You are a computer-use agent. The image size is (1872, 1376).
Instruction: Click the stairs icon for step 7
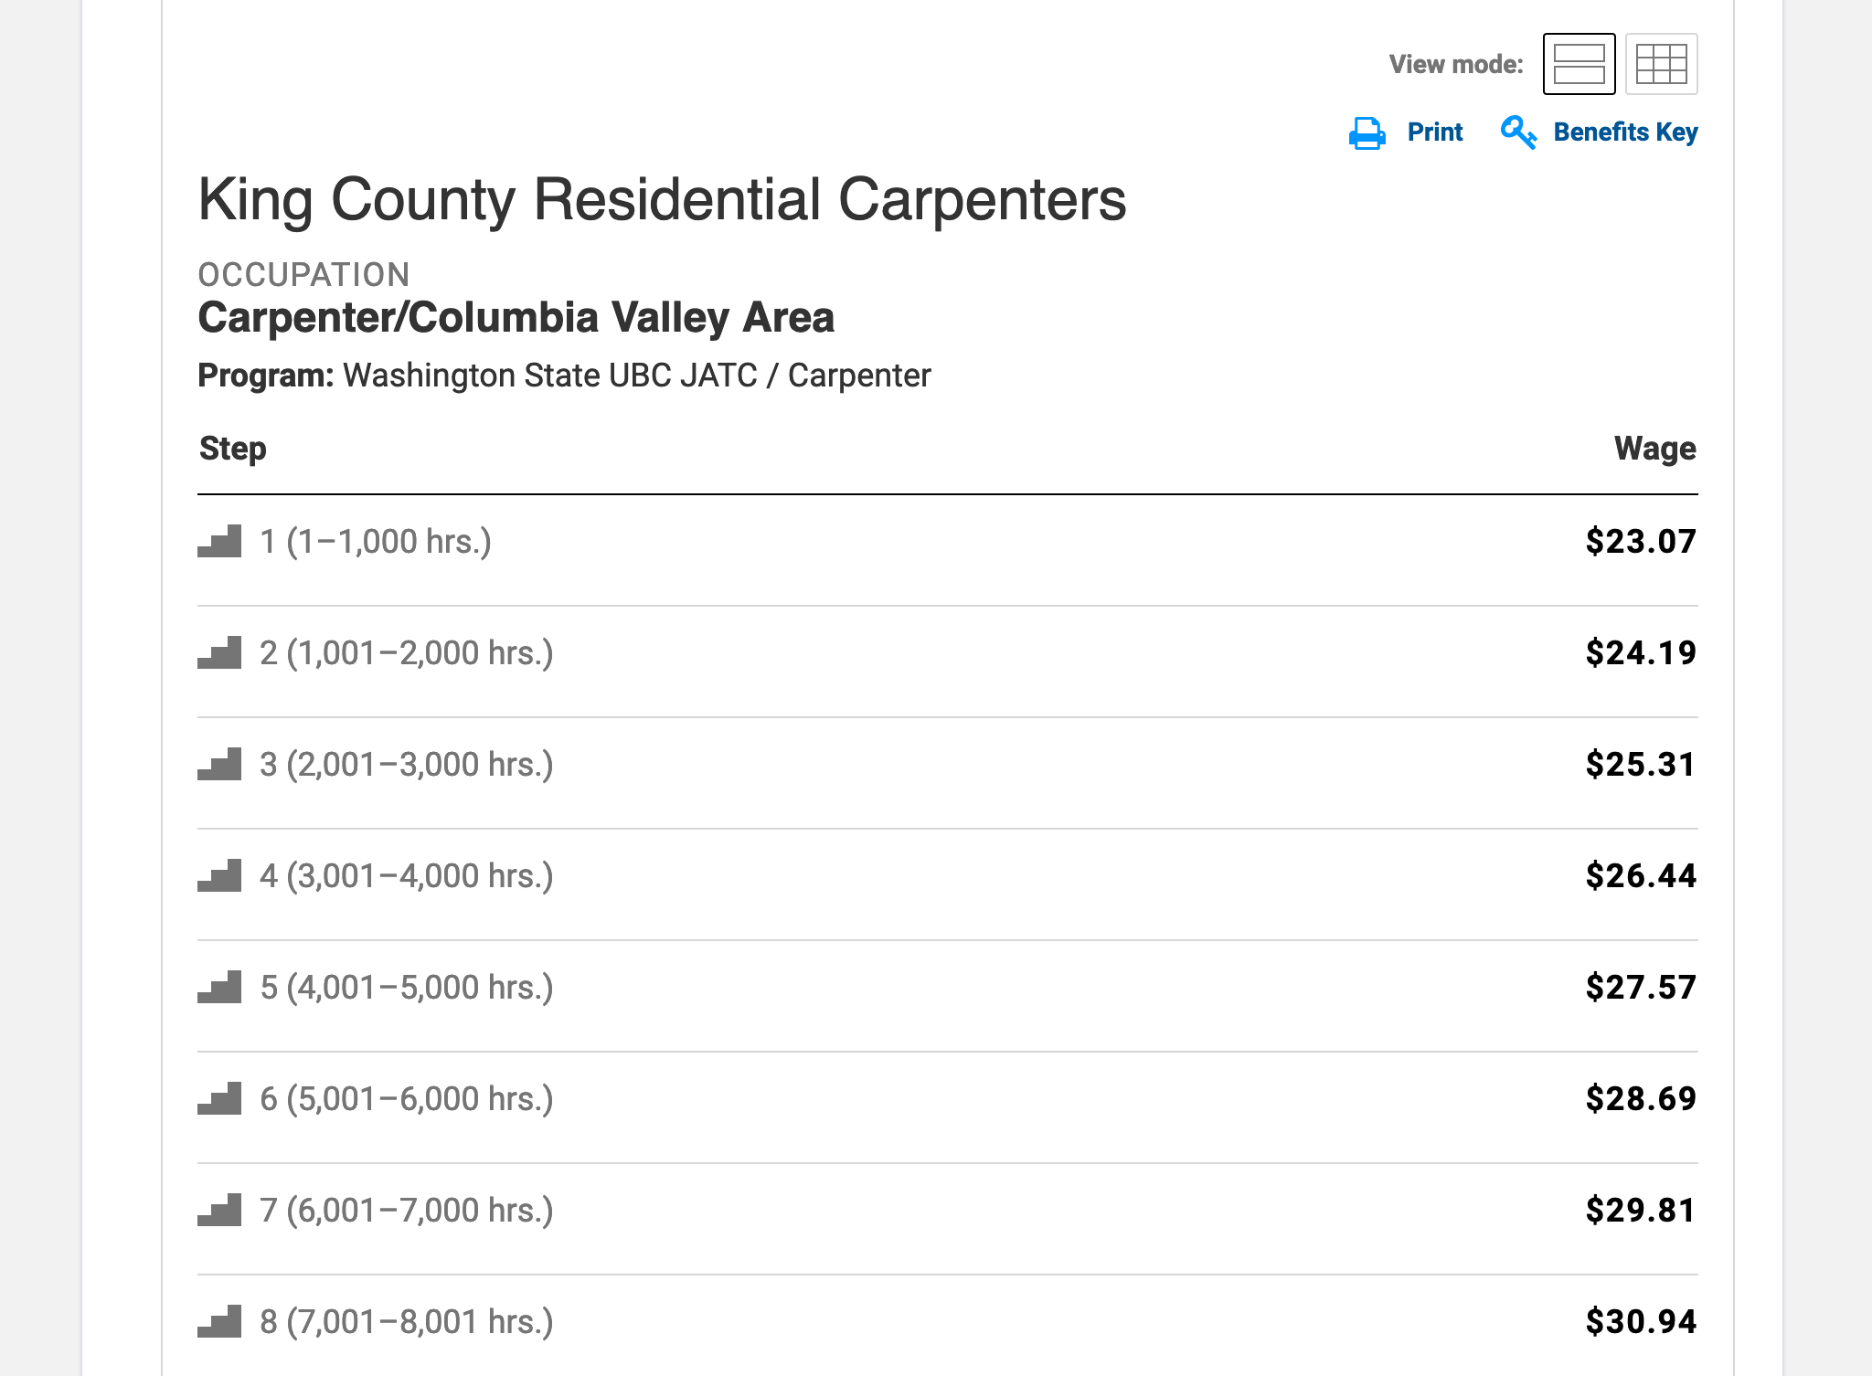pyautogui.click(x=219, y=1211)
